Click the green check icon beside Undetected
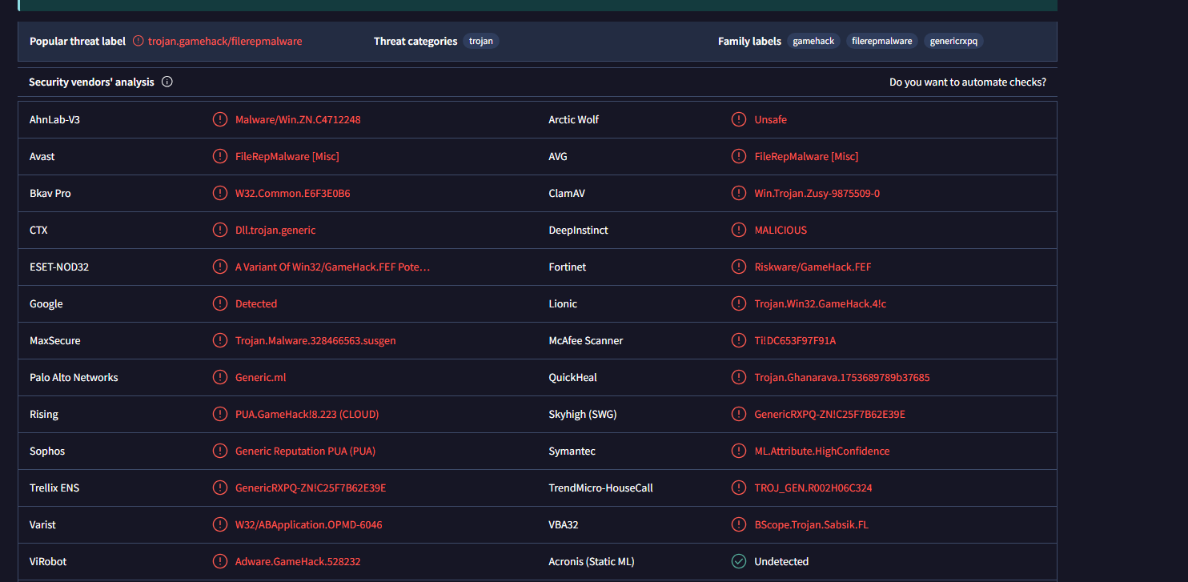The height and width of the screenshot is (582, 1188). tap(739, 561)
